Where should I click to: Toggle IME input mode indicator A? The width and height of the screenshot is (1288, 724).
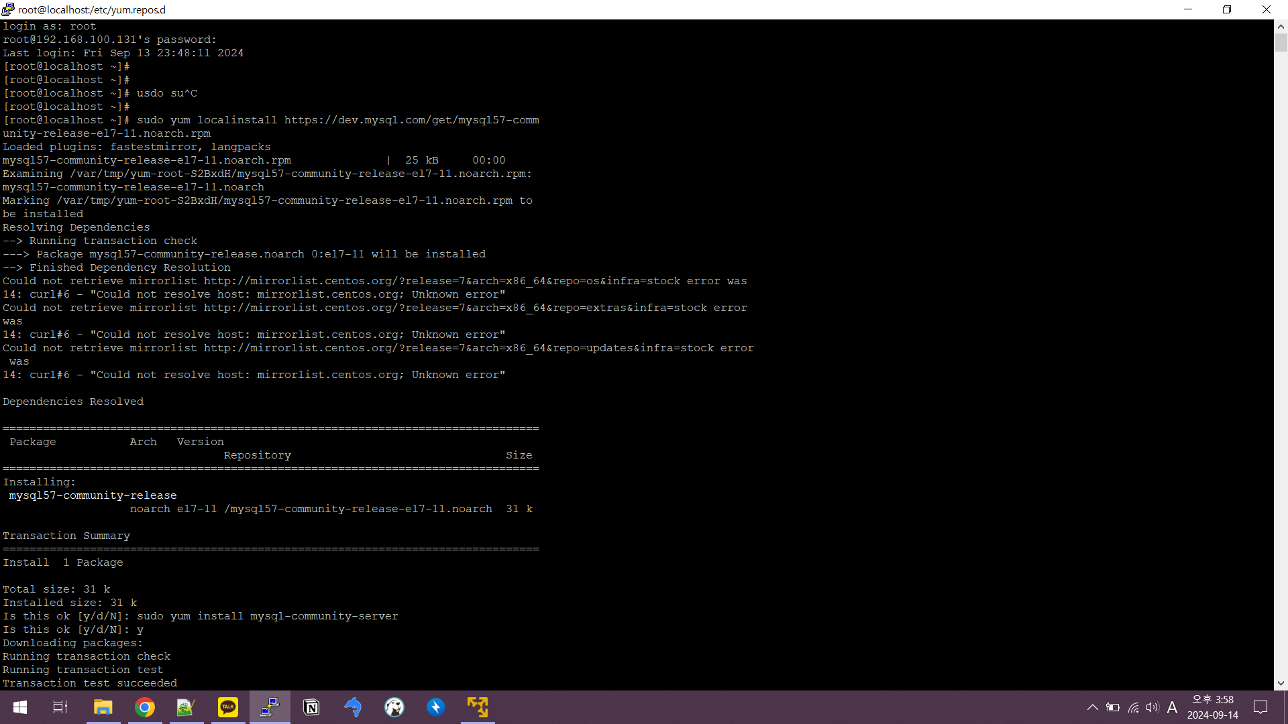pos(1172,707)
